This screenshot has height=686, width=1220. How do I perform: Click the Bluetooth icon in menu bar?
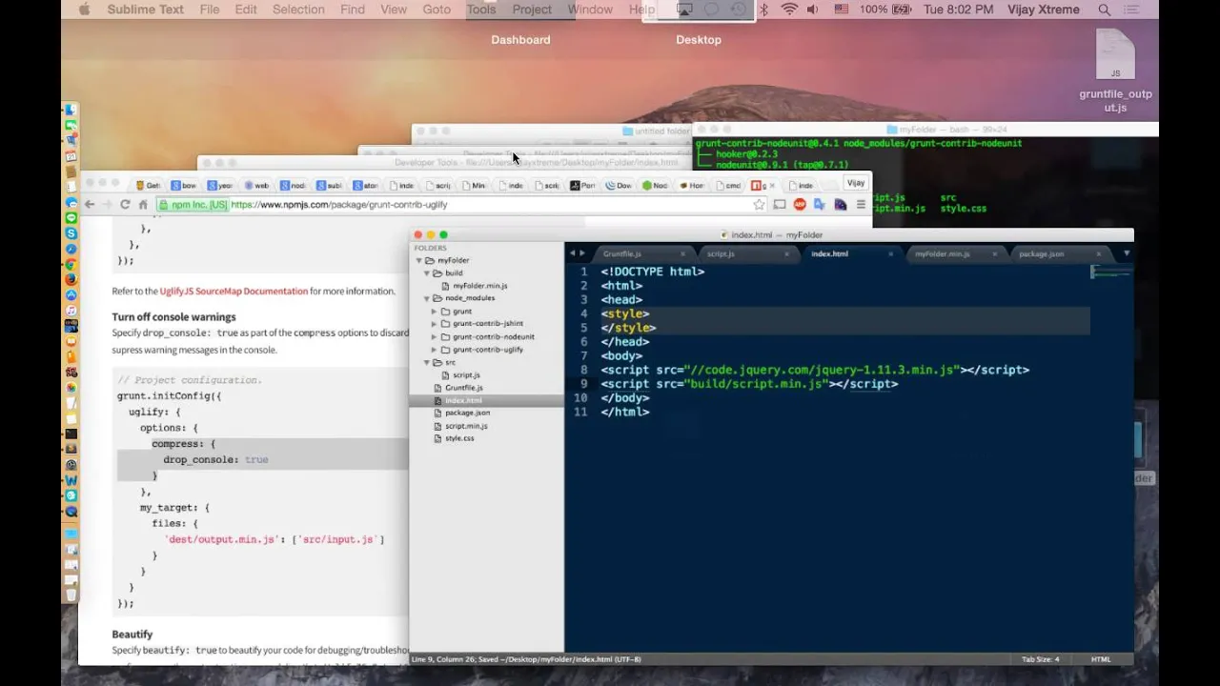click(763, 10)
